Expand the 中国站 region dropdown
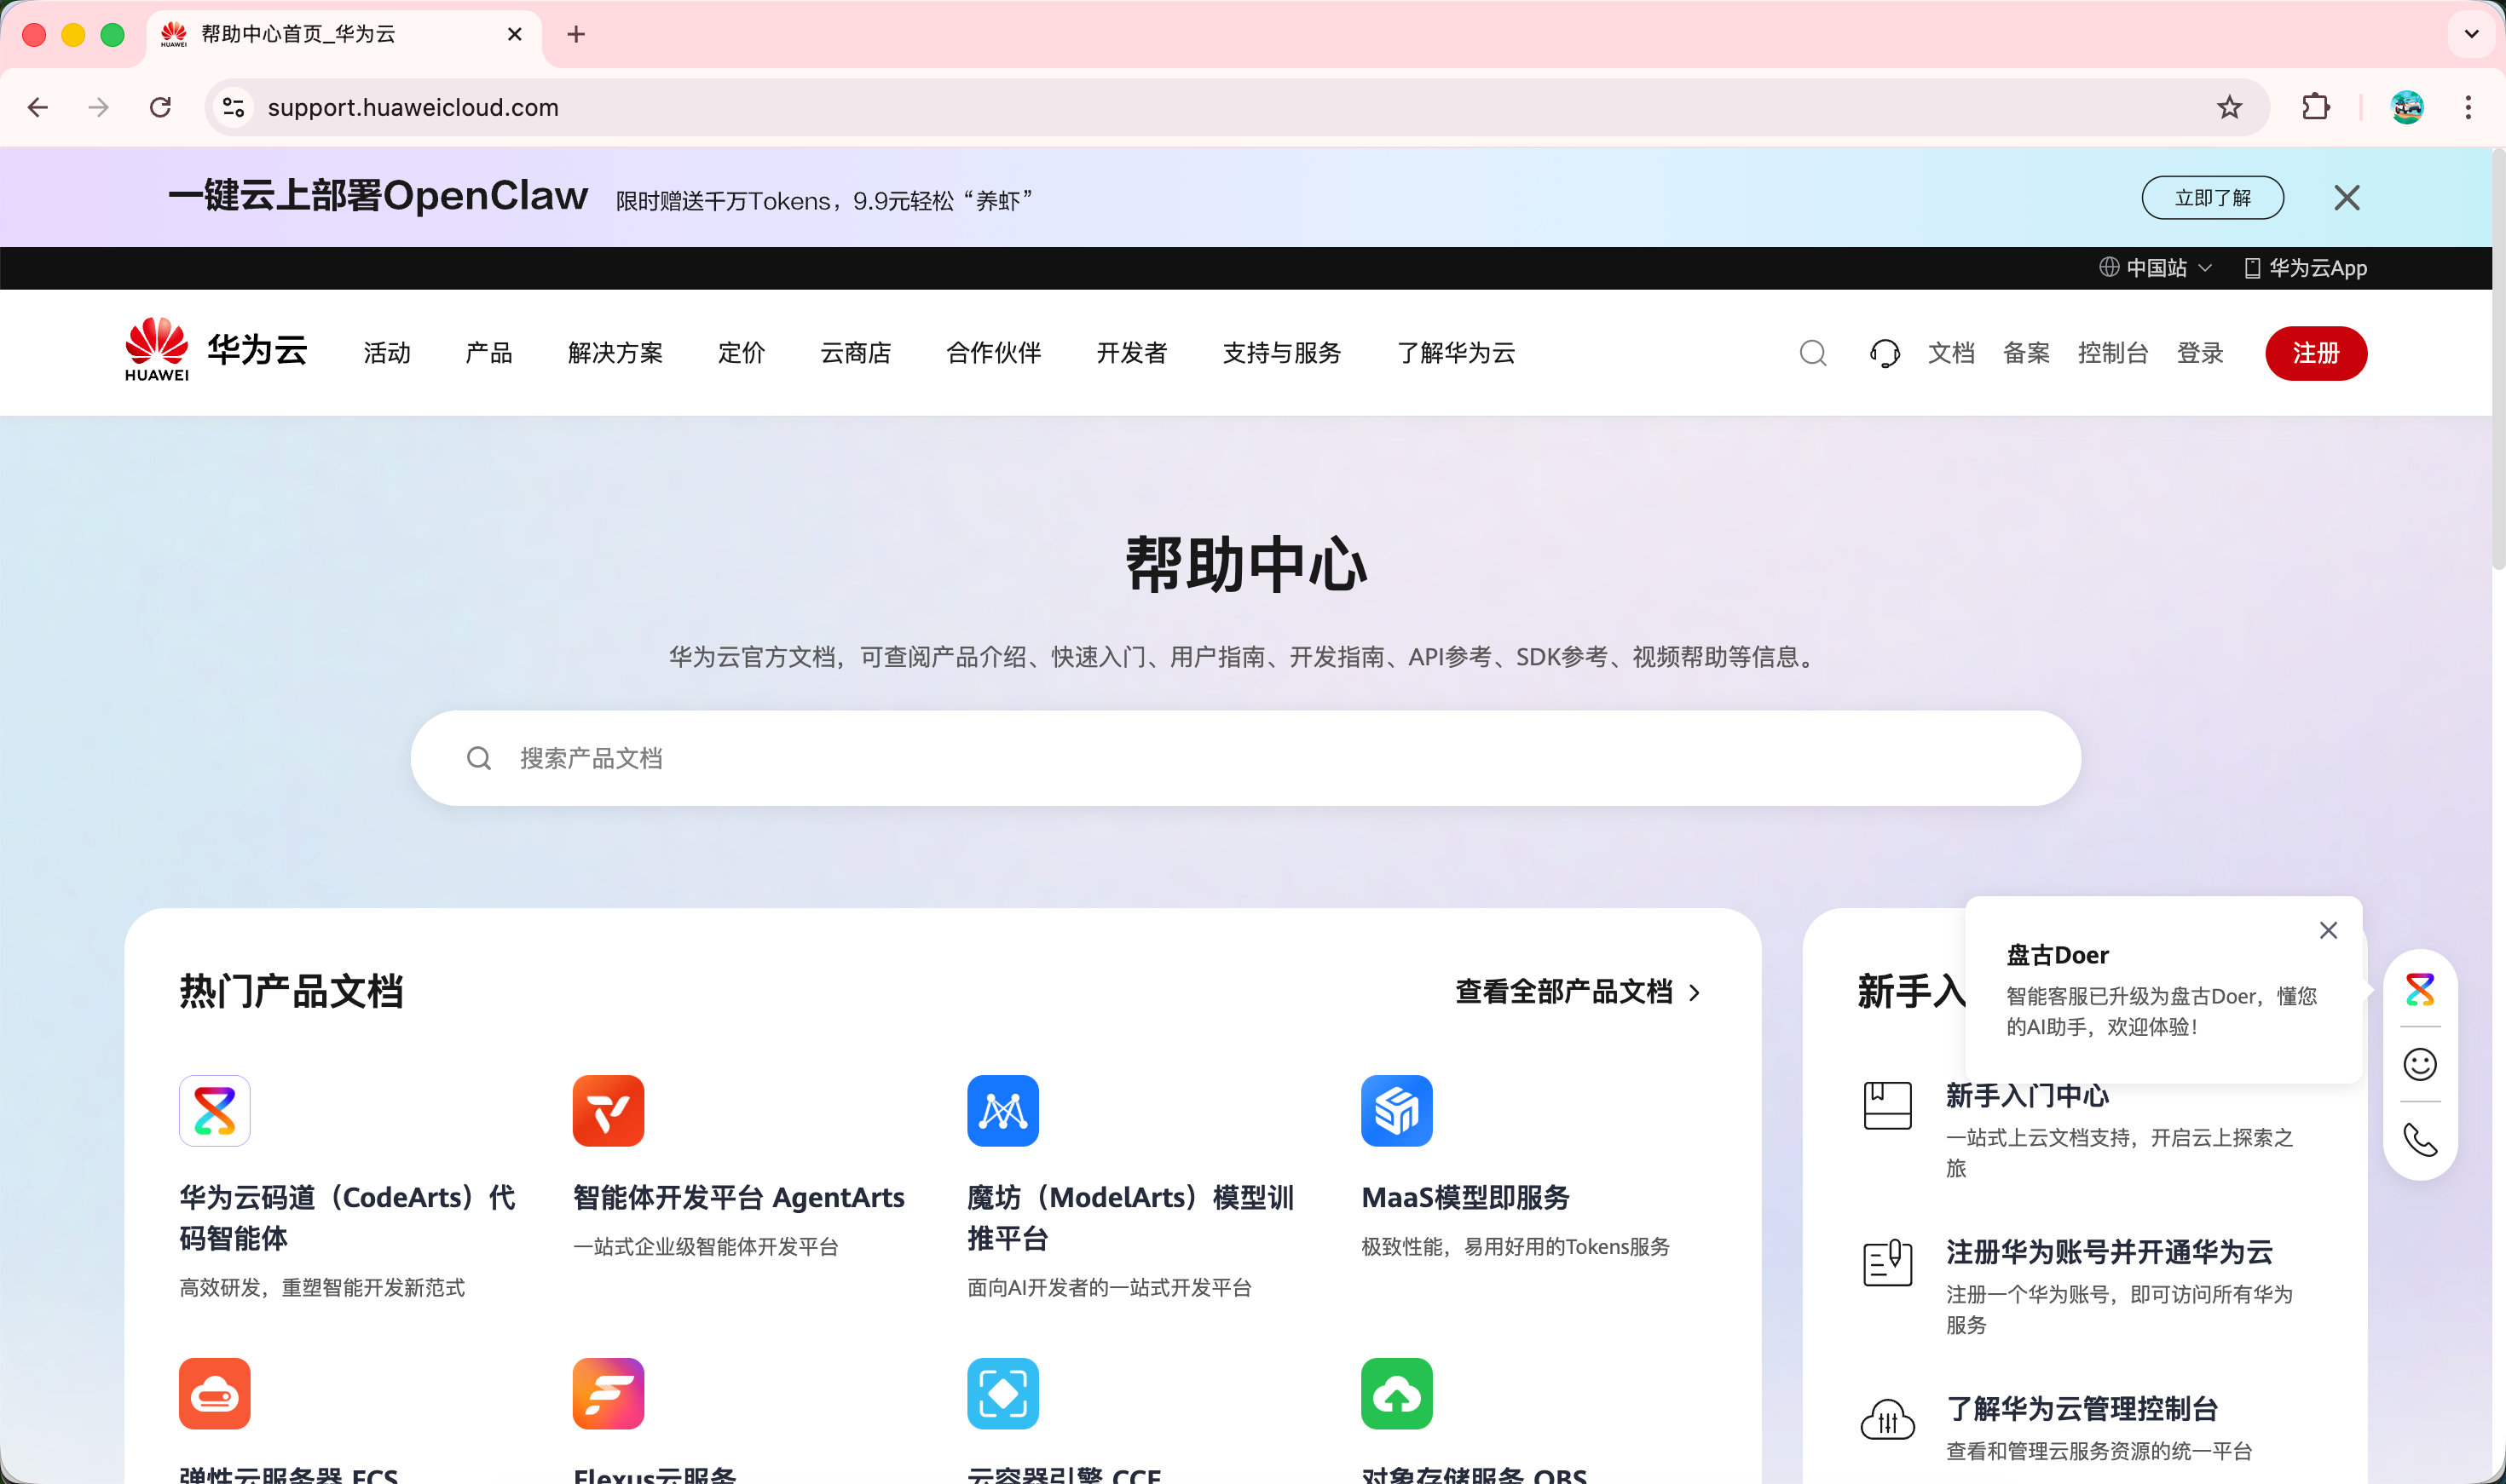The image size is (2506, 1484). tap(2156, 268)
